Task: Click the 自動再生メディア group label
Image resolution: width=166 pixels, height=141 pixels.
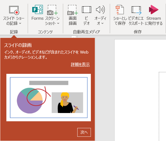Action: pyautogui.click(x=87, y=32)
